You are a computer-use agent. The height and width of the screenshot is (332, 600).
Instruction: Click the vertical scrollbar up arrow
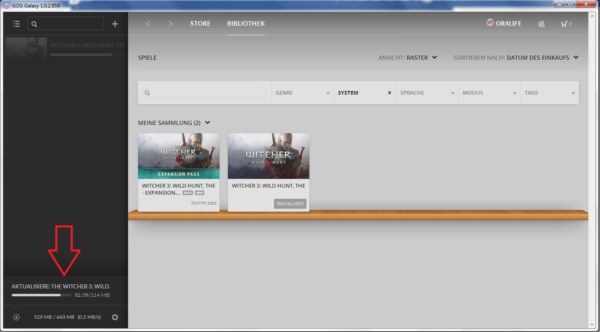[592, 15]
